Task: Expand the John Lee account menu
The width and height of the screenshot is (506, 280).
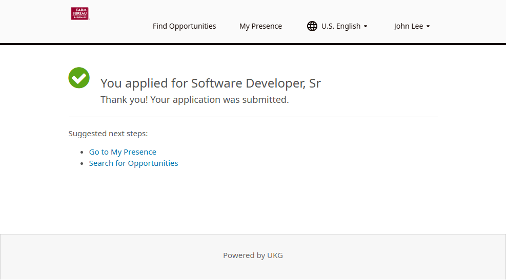Action: 409,26
